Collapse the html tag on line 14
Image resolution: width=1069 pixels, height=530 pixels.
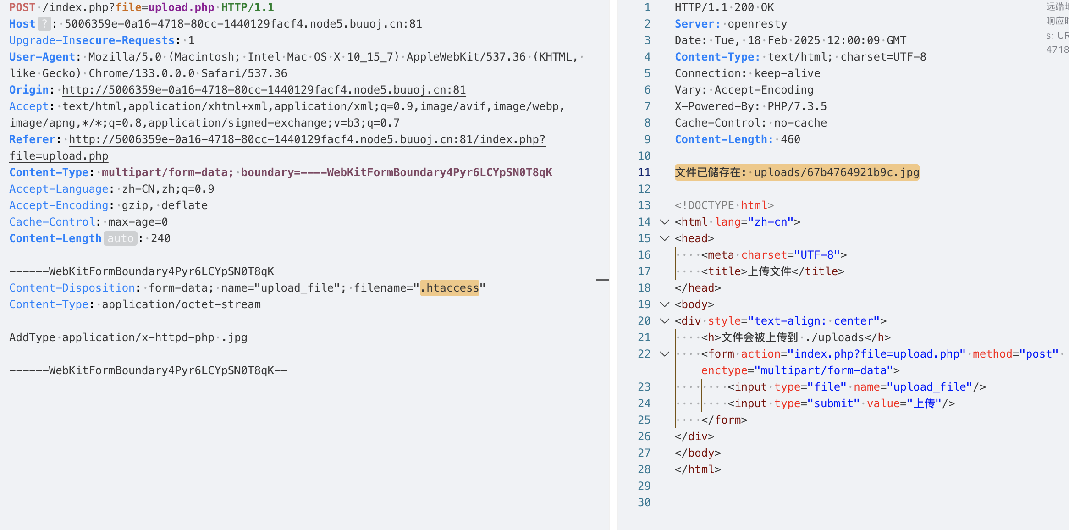[664, 222]
